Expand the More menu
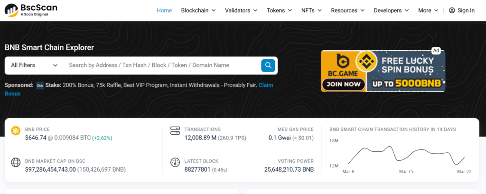Screen dimensions: 486x194 coord(428,10)
